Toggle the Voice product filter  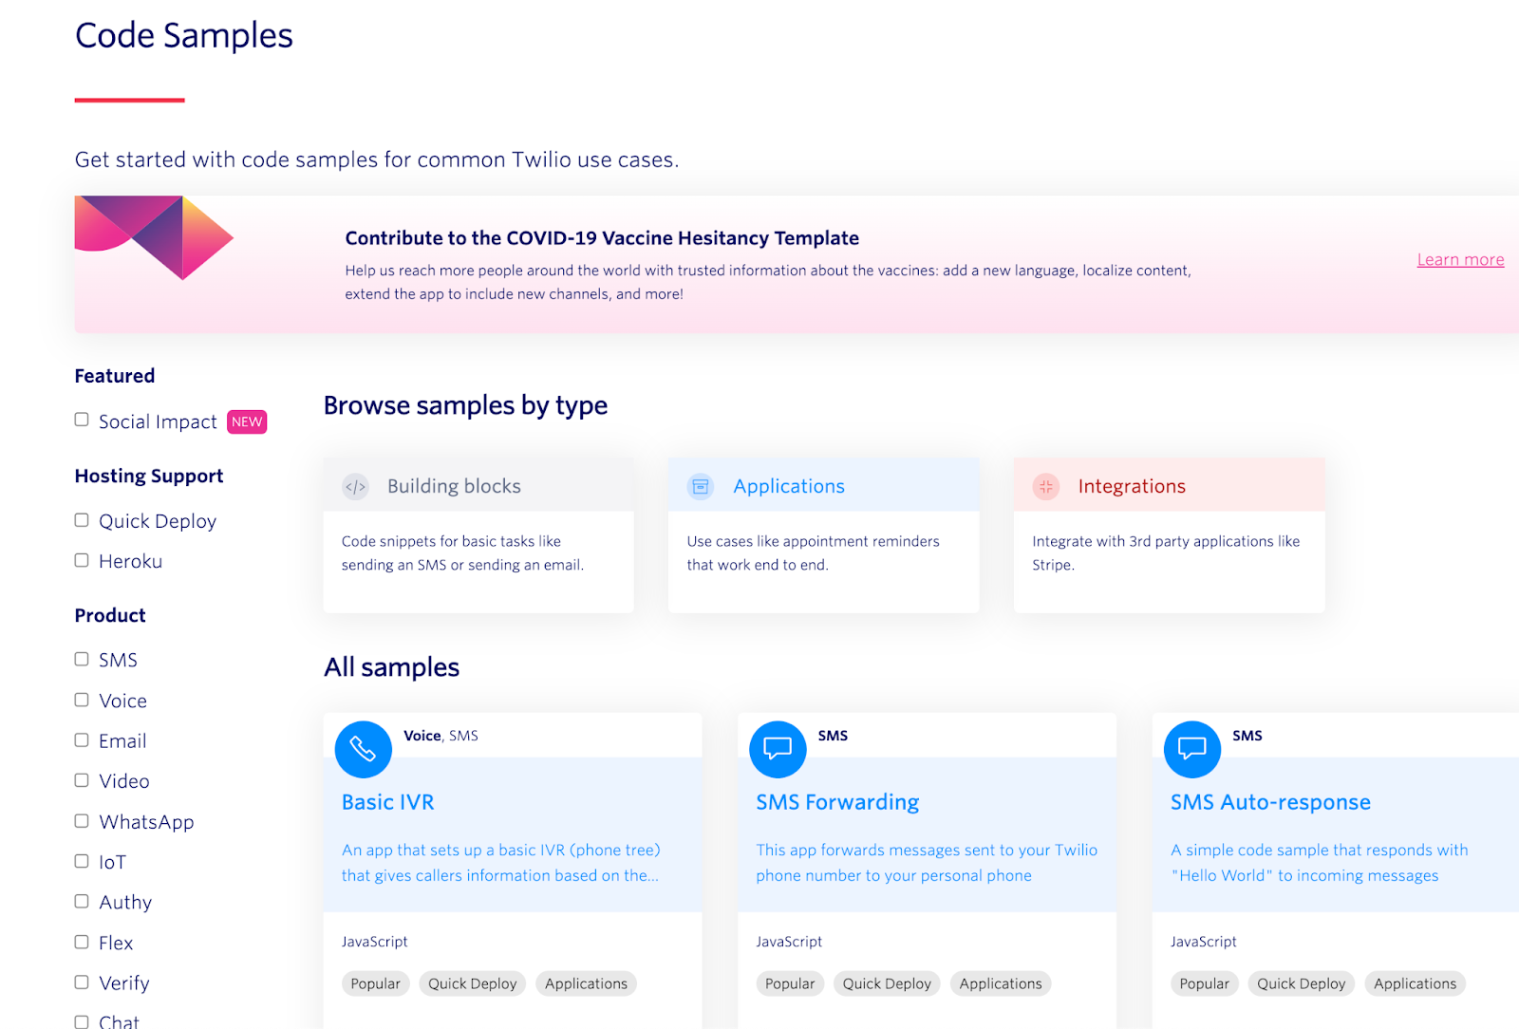point(82,700)
